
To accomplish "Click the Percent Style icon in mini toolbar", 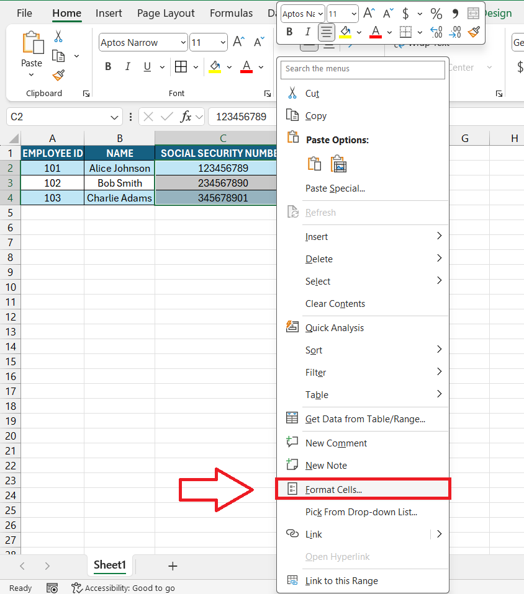I will coord(436,14).
